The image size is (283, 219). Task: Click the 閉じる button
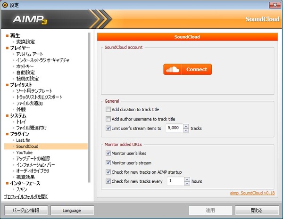point(257,211)
